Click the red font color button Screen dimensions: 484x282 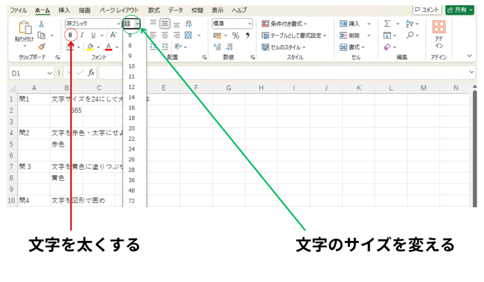pyautogui.click(x=109, y=47)
